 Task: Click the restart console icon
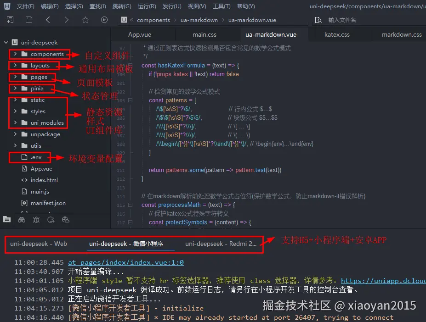51,220
